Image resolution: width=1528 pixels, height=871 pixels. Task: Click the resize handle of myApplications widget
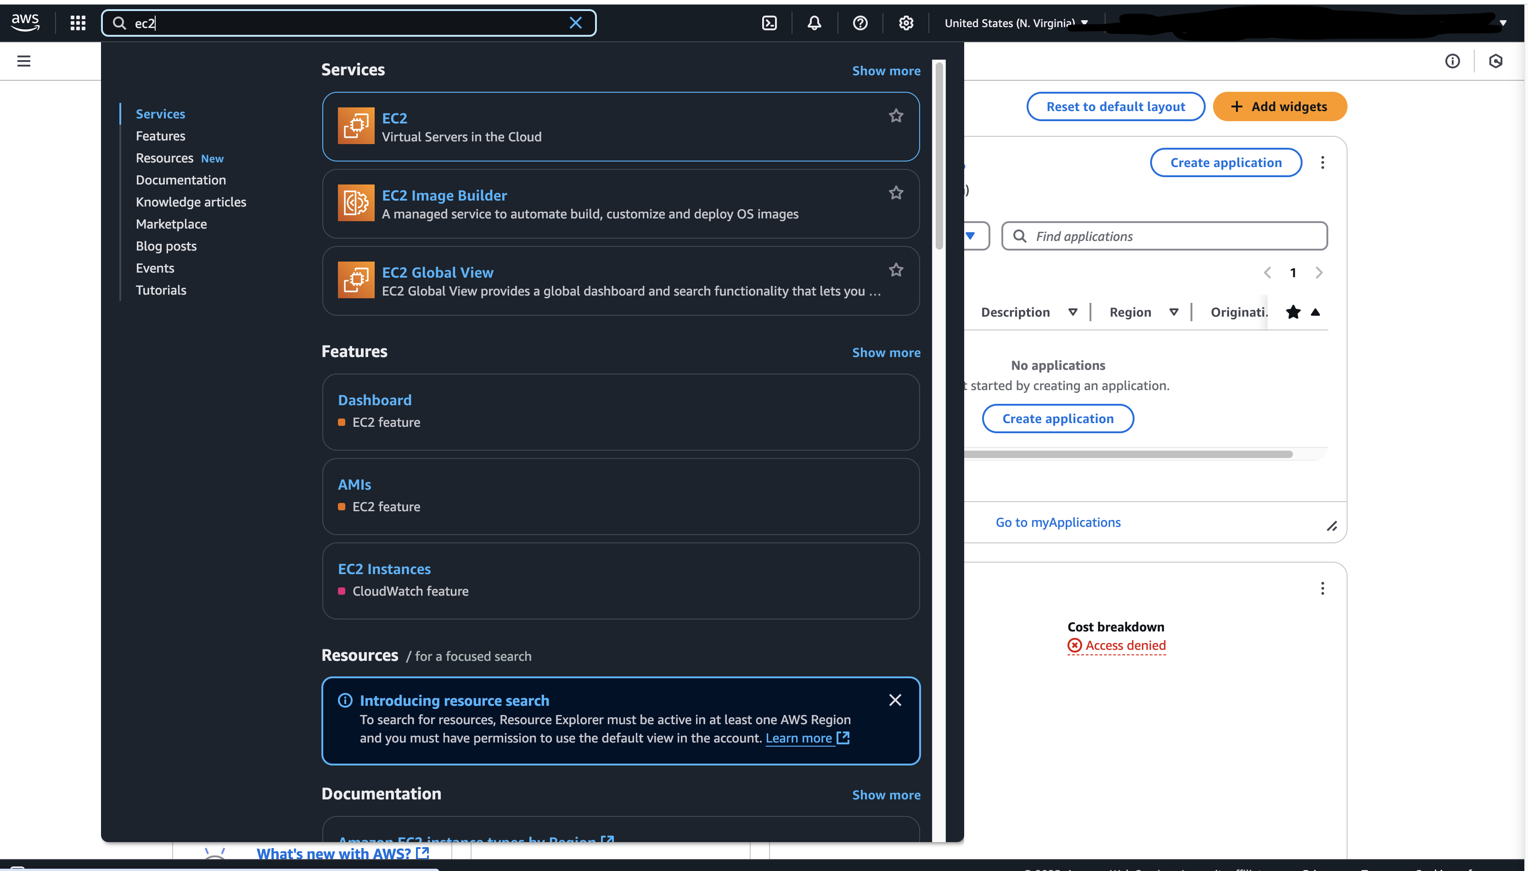1331,526
